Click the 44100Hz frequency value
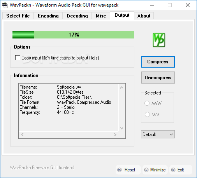This screenshot has height=178, width=197. coord(65,112)
